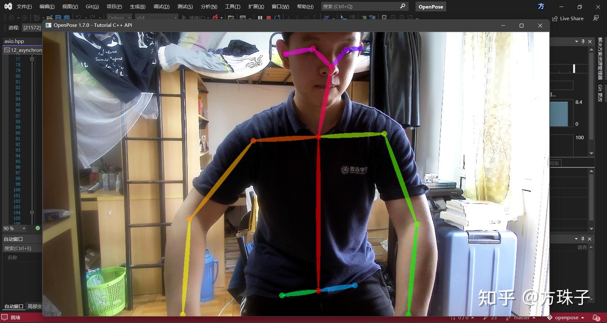Open the 窗口(W) menu
Image resolution: width=607 pixels, height=323 pixels.
(280, 7)
